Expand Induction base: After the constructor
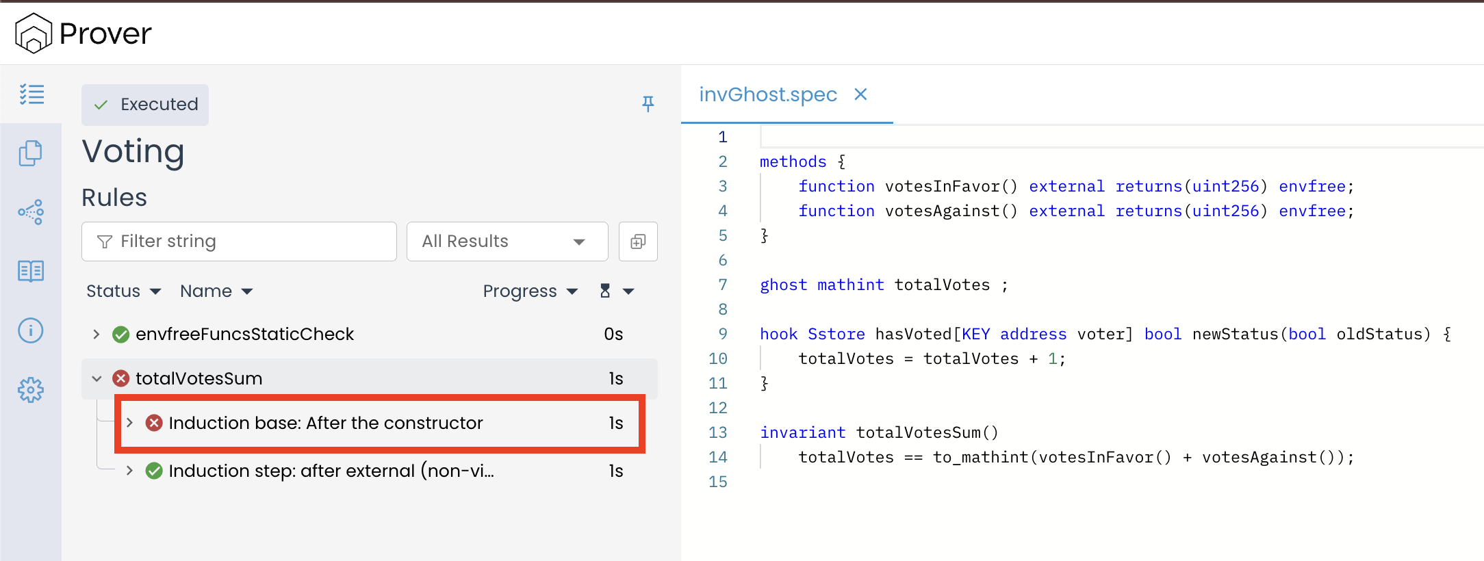 pyautogui.click(x=129, y=423)
